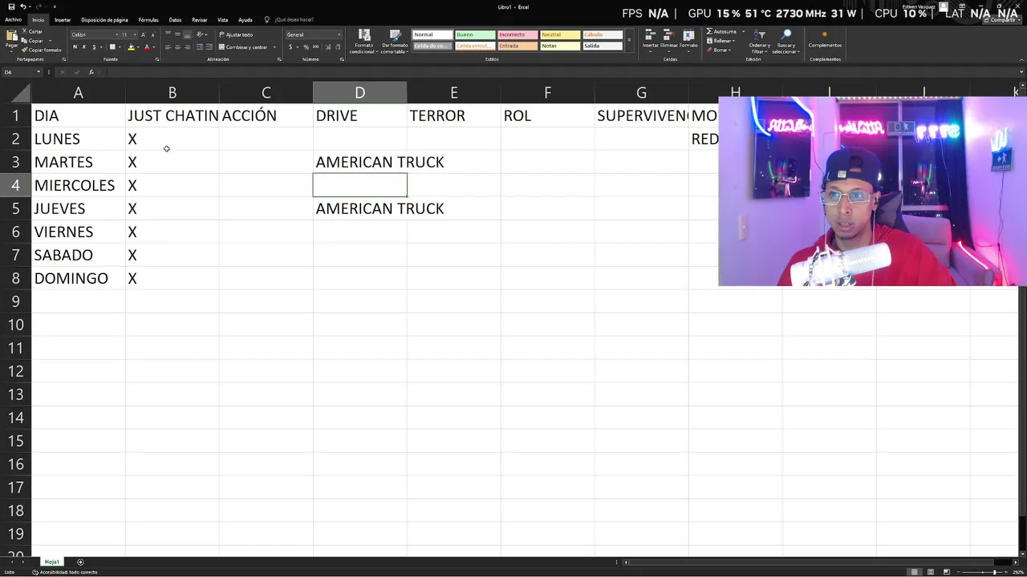Click the insert function fx icon
Screen dimensions: 1027x577
coord(91,72)
